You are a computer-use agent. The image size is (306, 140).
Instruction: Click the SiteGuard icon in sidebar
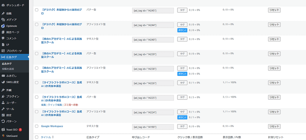click(3, 136)
